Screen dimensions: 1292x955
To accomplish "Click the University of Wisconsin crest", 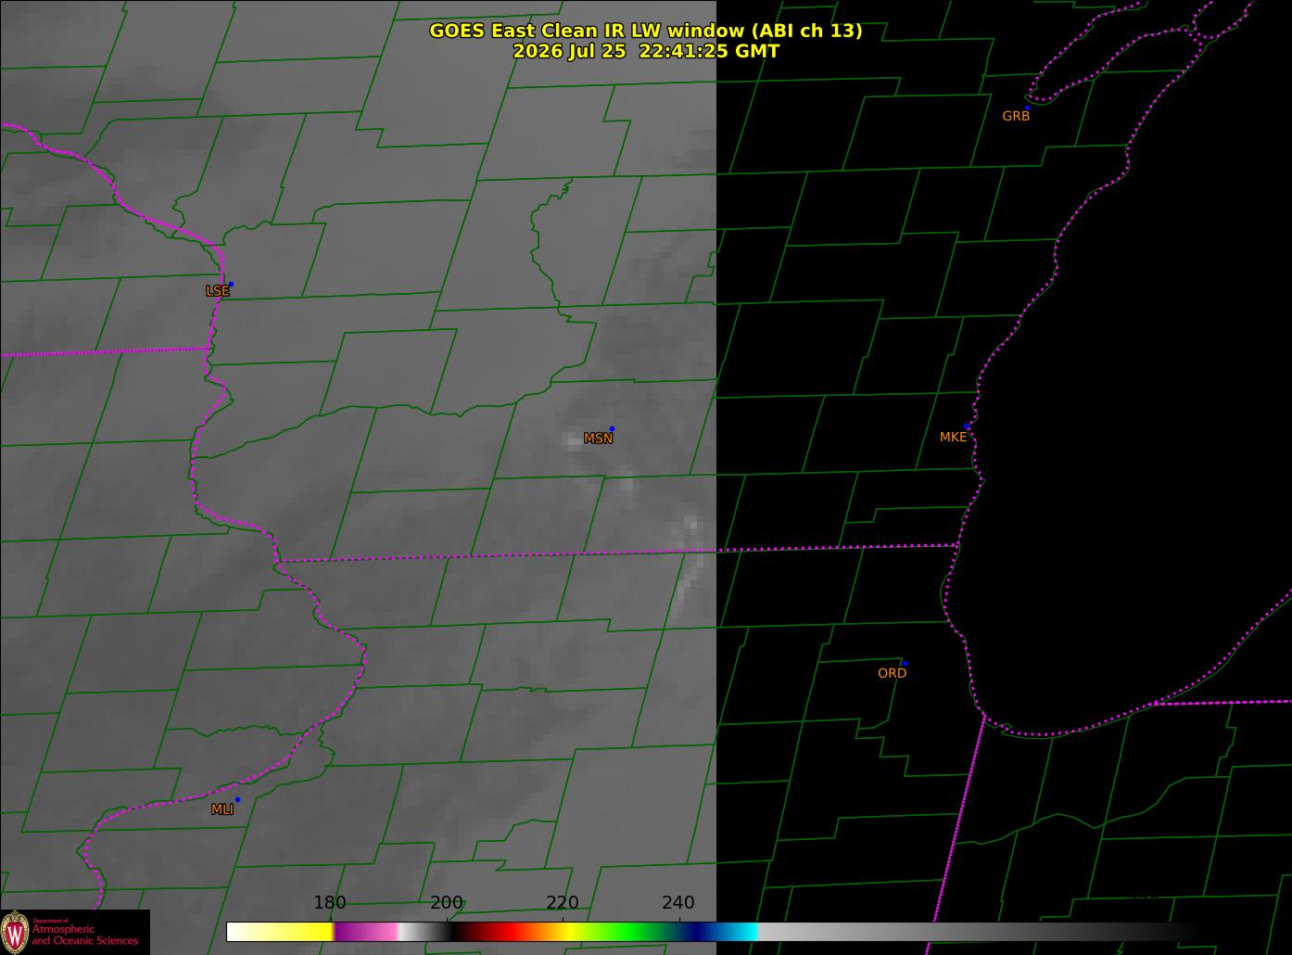I will coord(15,932).
